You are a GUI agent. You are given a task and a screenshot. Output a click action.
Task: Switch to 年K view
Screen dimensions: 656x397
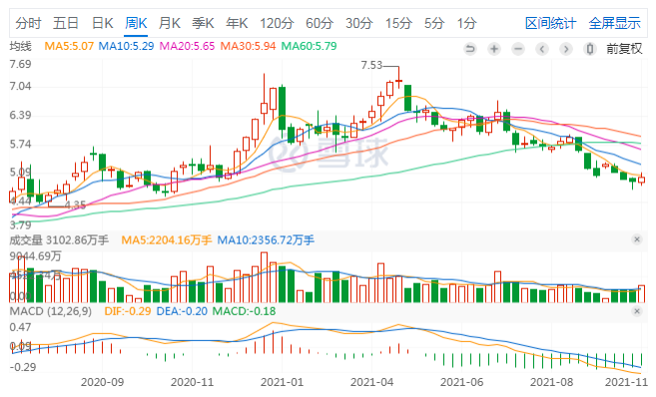(x=237, y=23)
